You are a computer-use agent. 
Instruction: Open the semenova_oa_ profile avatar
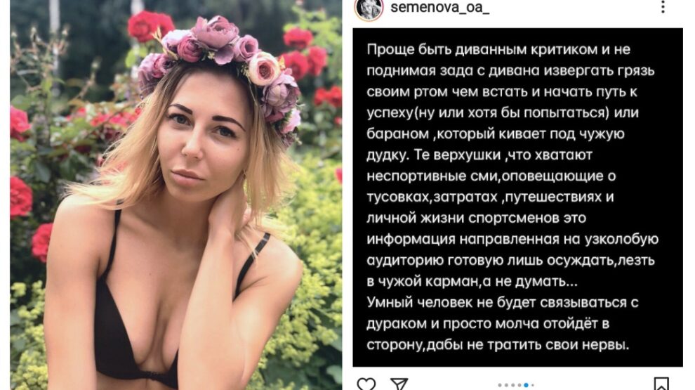pos(369,9)
